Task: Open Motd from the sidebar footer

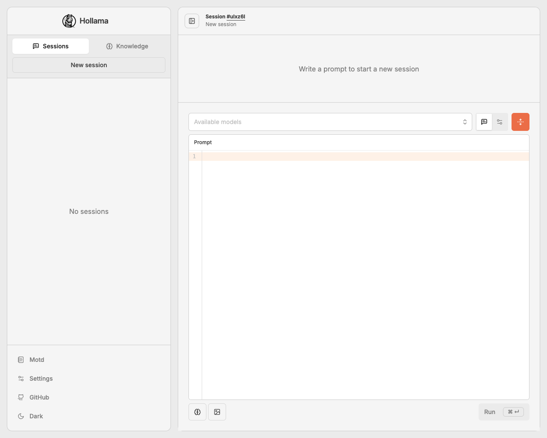Action: [36, 360]
